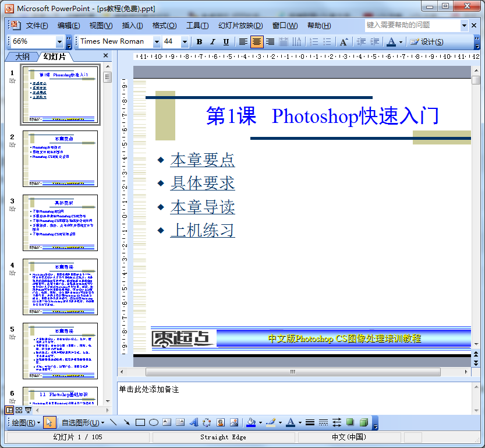Select the pointer Select Objects tool
The image size is (485, 448).
[x=49, y=422]
